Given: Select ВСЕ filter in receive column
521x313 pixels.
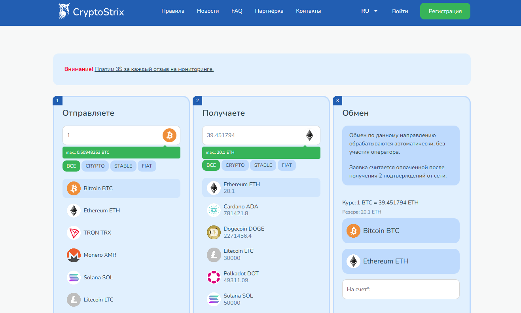Looking at the screenshot, I should tap(211, 165).
